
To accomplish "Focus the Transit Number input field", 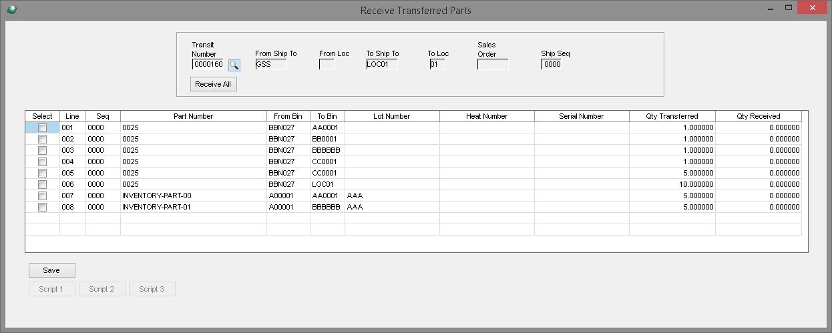I will tap(208, 65).
